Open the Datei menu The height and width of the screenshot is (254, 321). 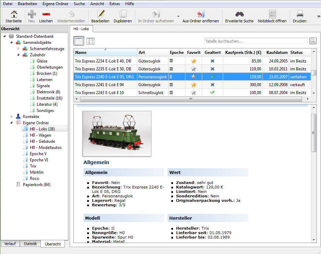(8, 4)
